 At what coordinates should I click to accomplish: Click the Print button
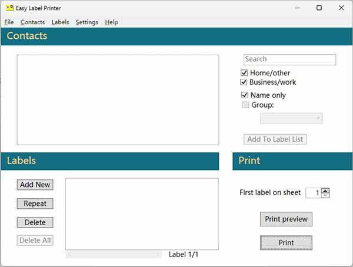coord(286,242)
